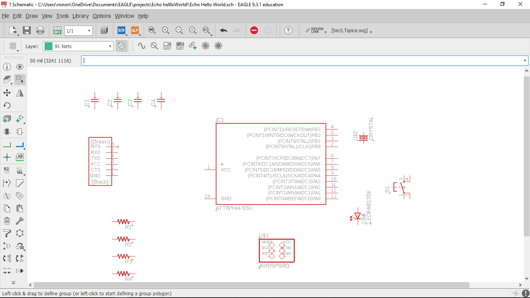Click the zoom out magnifier
Viewport: 530px width, 298px height.
point(179,30)
